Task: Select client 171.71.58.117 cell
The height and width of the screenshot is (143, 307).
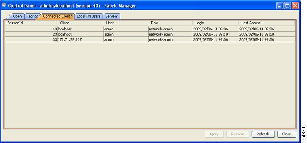Action: pyautogui.click(x=80, y=39)
